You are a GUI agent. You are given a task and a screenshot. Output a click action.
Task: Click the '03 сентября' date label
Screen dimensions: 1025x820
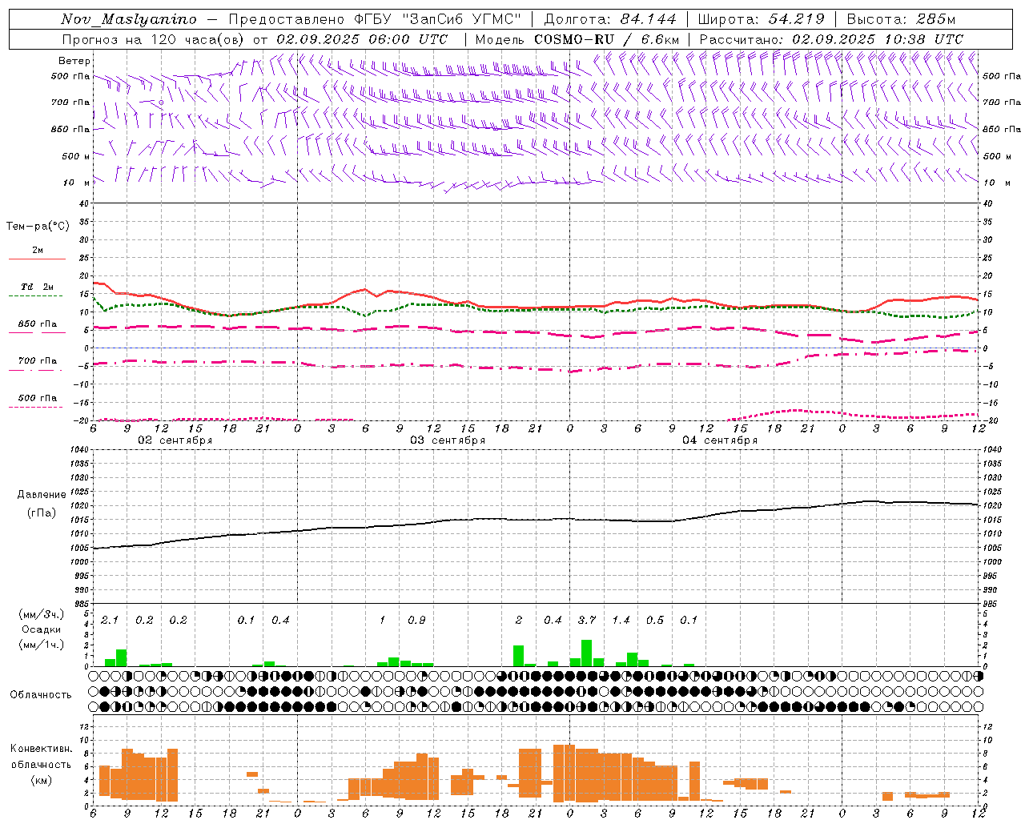(448, 440)
